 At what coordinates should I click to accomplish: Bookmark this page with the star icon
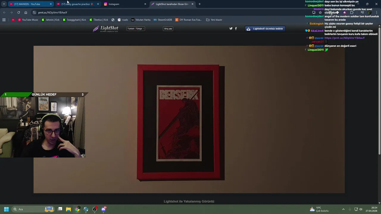pyautogui.click(x=320, y=12)
